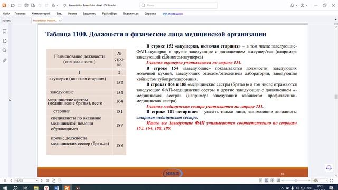Viewport: 338px width, 190px height.
Task: Adjust the zoom slider handle
Action: coord(296,180)
